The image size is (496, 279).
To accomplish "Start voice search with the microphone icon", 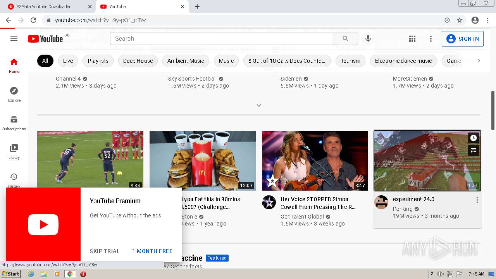I will pyautogui.click(x=368, y=39).
